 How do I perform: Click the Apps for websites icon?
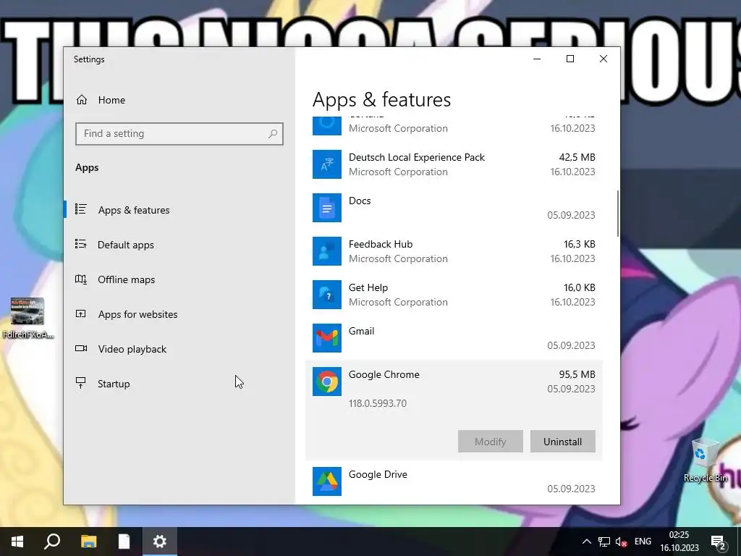81,313
